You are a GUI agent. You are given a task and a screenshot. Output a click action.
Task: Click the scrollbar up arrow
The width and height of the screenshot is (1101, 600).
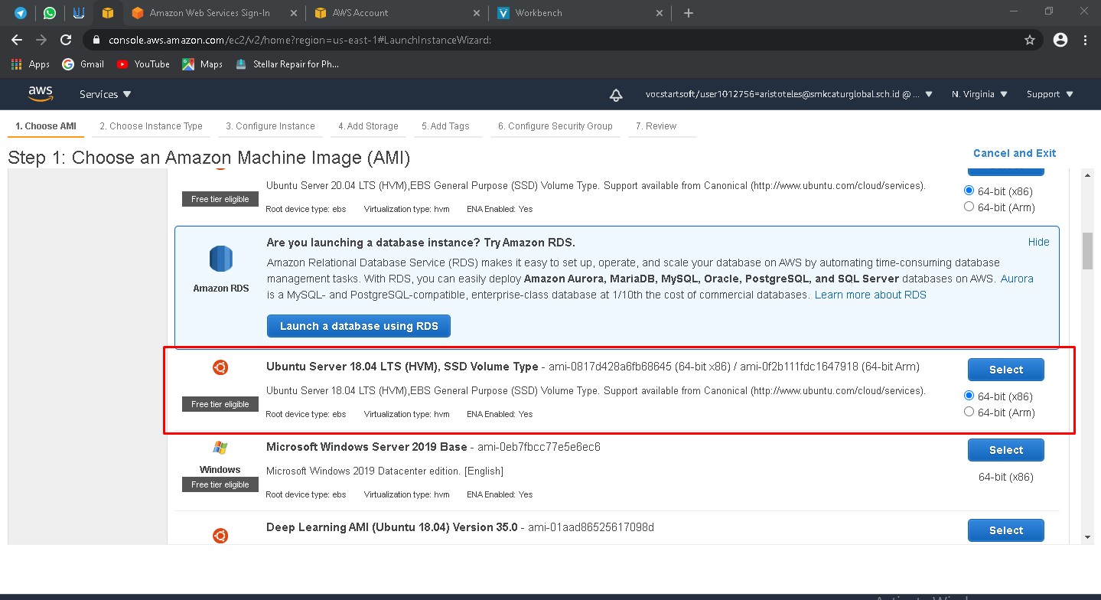pos(1087,176)
